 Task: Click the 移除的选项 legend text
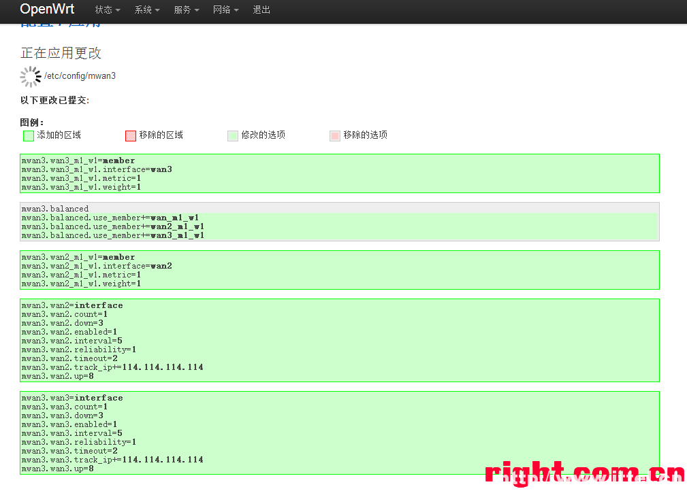pyautogui.click(x=366, y=135)
